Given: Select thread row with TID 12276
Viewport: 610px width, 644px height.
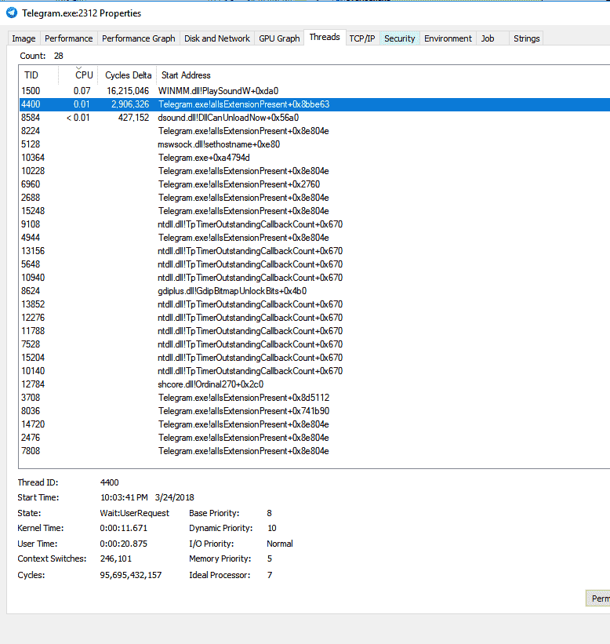Looking at the screenshot, I should 314,318.
